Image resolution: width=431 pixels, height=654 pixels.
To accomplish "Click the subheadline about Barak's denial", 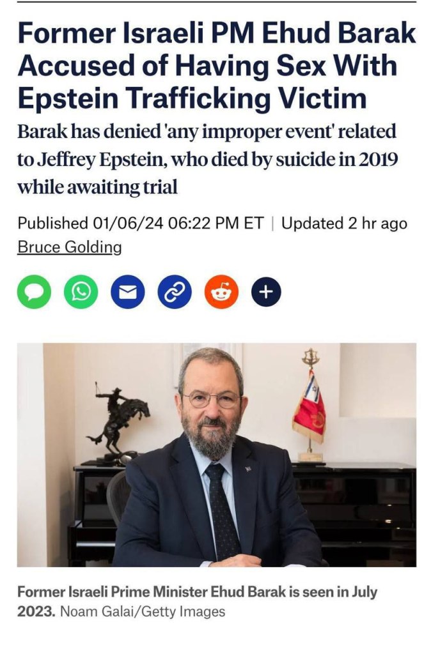I will point(208,160).
